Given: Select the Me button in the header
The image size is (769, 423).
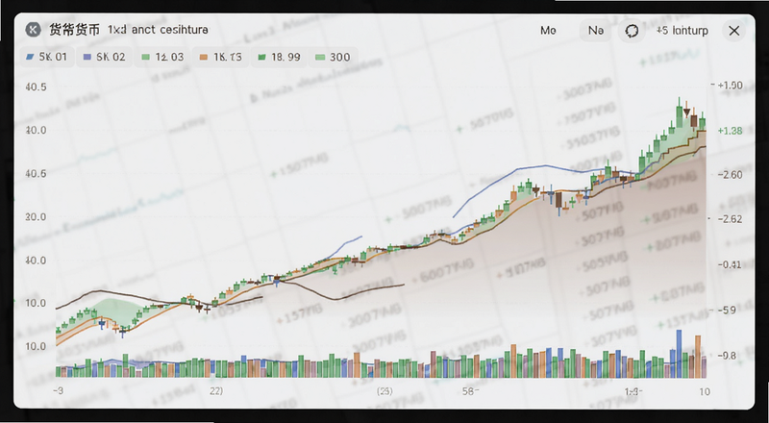Looking at the screenshot, I should pyautogui.click(x=548, y=31).
